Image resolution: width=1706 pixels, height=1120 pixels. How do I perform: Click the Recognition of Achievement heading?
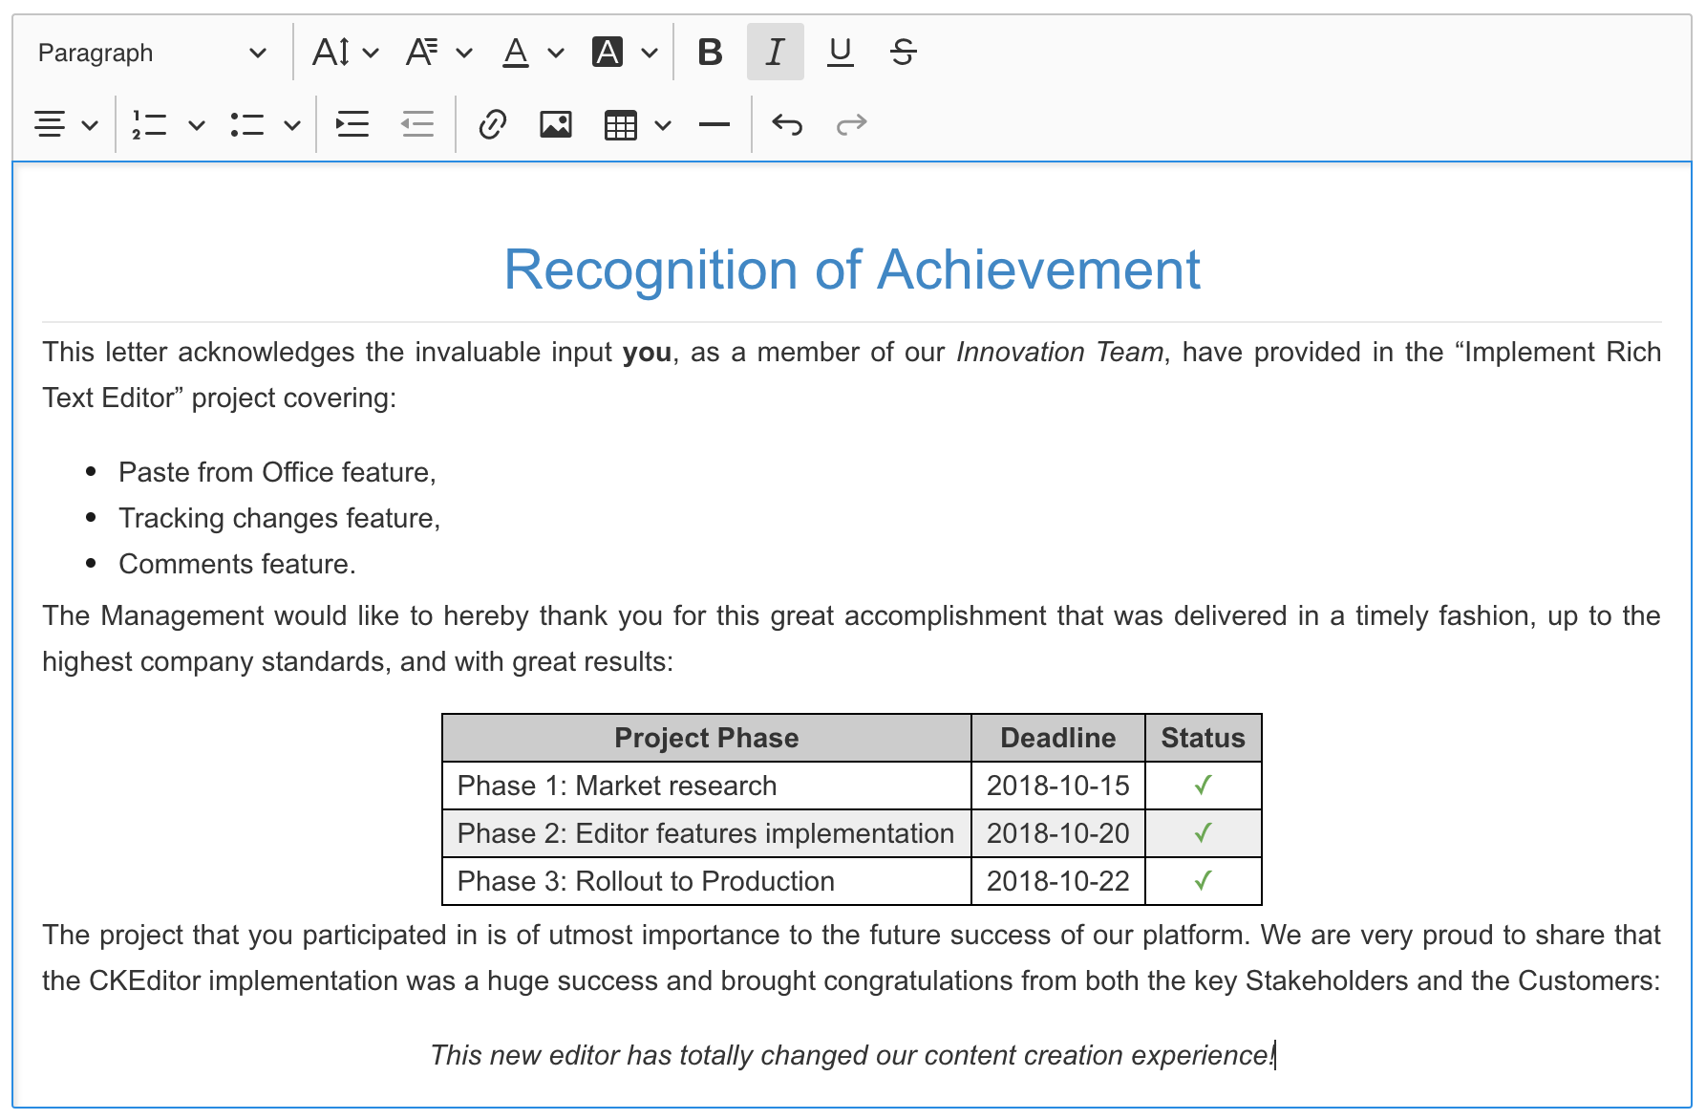[851, 269]
